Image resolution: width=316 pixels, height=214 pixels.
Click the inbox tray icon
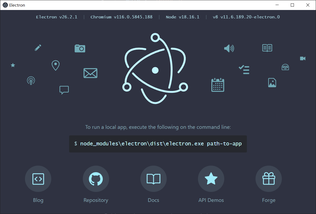click(285, 67)
